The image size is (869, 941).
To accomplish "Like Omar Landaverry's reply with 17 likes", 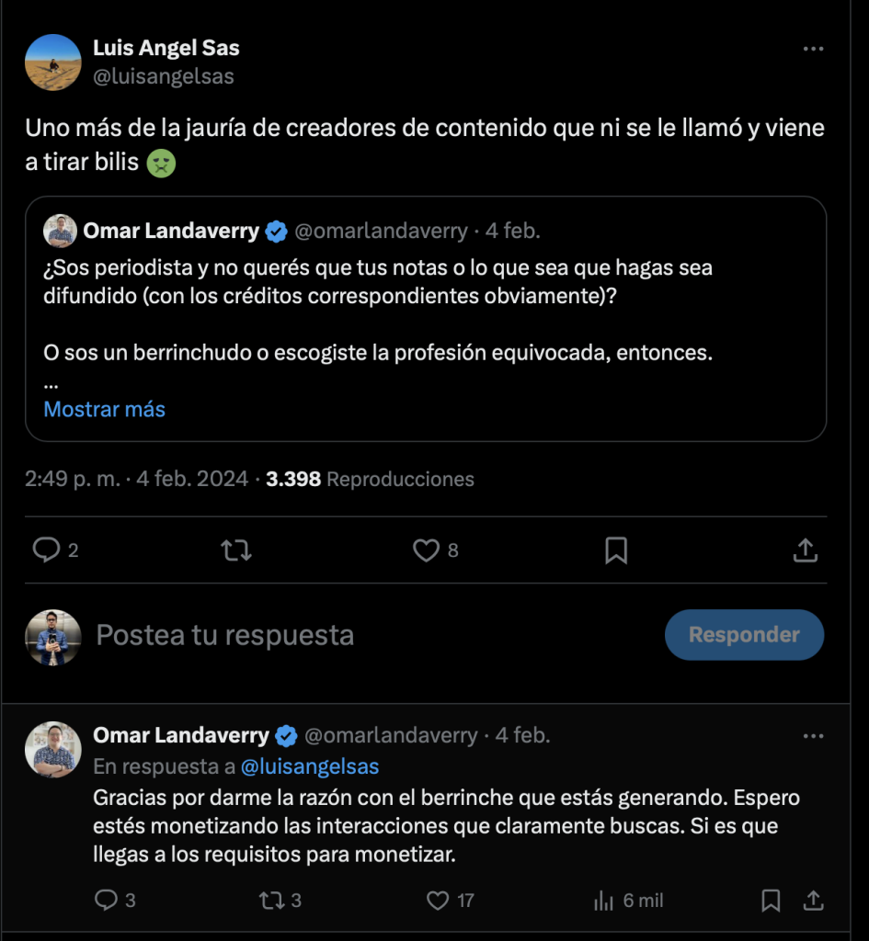I will (440, 900).
